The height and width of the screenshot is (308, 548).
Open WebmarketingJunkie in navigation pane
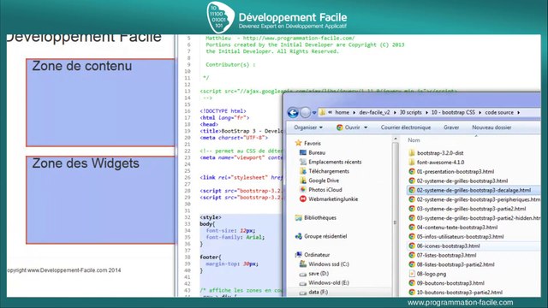pos(329,199)
